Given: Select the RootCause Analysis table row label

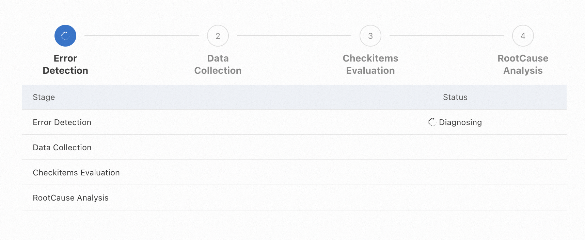Looking at the screenshot, I should [70, 198].
